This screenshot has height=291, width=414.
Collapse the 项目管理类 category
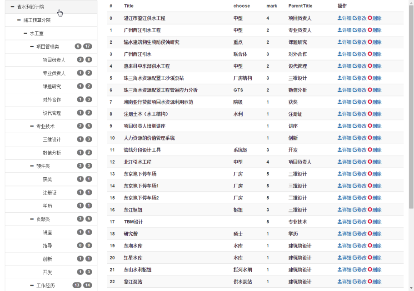[32, 46]
